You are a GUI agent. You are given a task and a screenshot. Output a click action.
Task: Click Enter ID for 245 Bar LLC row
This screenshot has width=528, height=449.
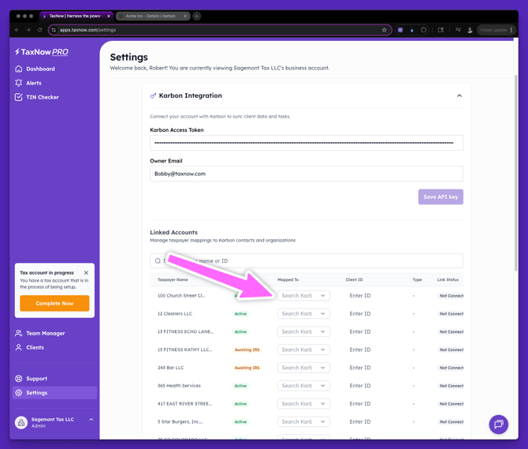[360, 368]
